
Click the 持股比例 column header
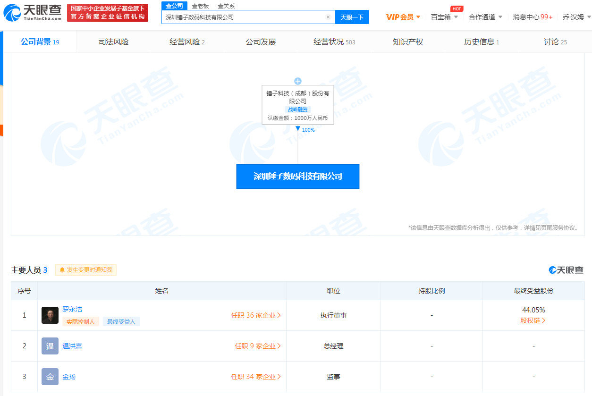tap(431, 291)
